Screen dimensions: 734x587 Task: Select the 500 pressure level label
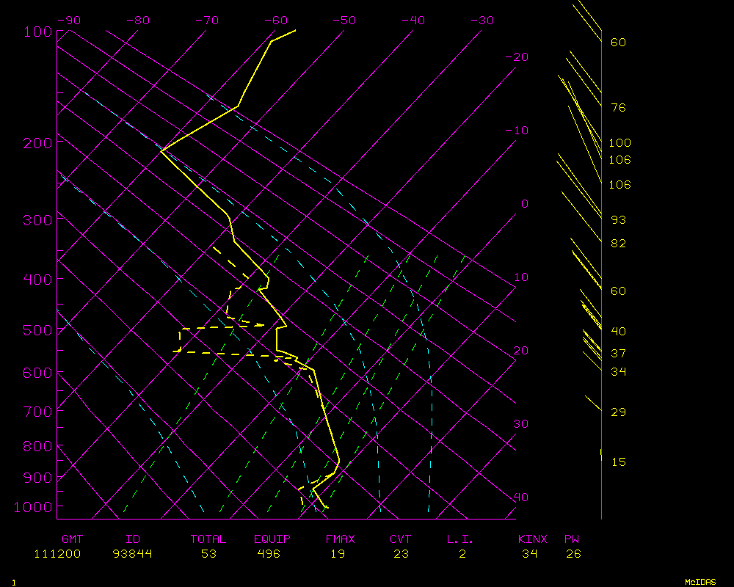tap(37, 330)
